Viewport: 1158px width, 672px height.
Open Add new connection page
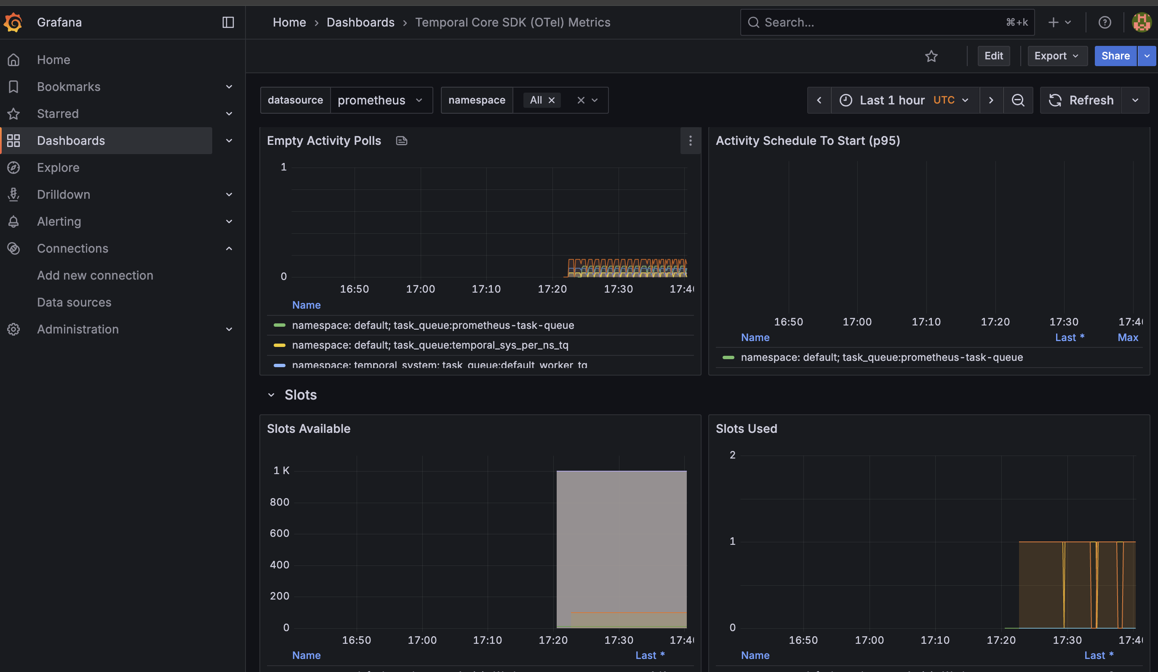coord(95,275)
